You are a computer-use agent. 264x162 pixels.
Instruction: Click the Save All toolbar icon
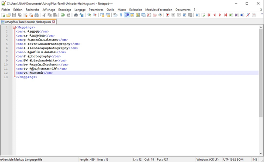tap(20, 15)
